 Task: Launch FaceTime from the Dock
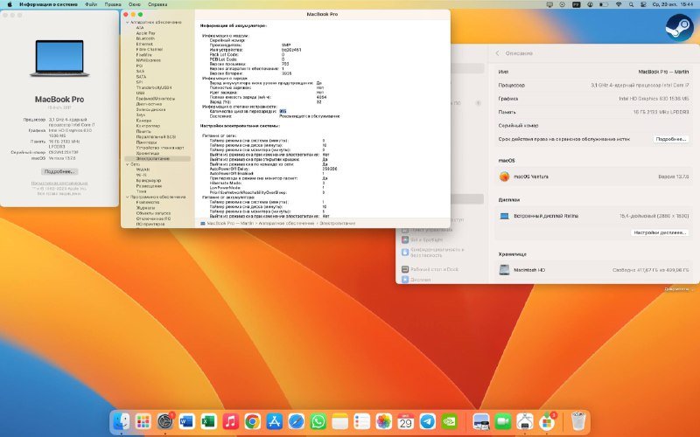[x=503, y=421]
